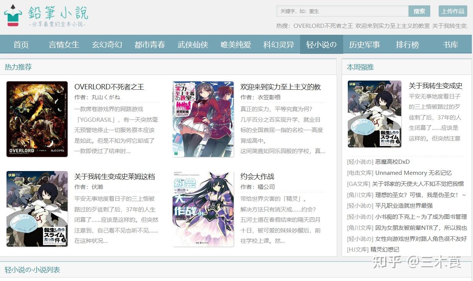
Task: Select the 轻小说の navigation tab
Action: tap(321, 44)
